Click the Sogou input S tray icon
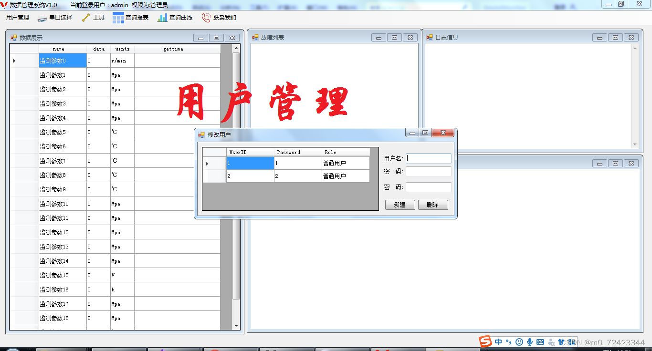652x351 pixels. pos(485,341)
